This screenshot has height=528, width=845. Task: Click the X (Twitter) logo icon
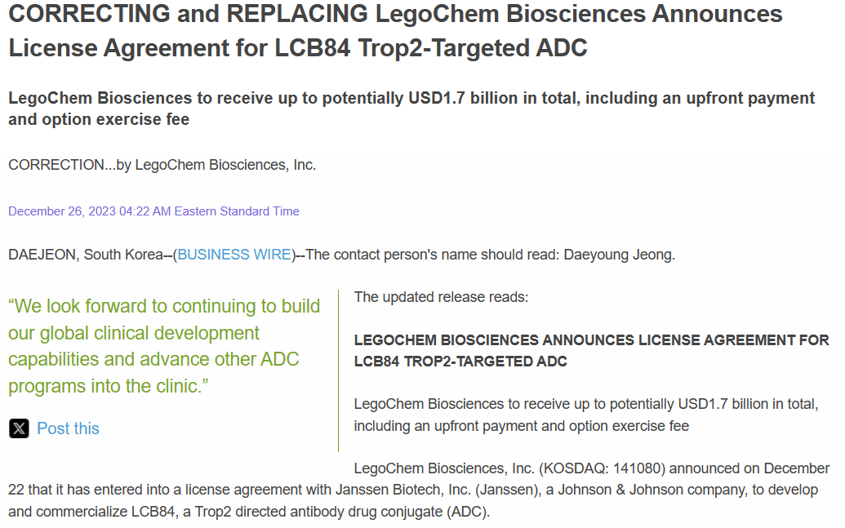coord(19,428)
